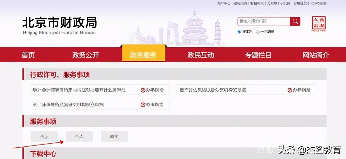
Task: Filter service items by 个人
Action: coord(79,137)
